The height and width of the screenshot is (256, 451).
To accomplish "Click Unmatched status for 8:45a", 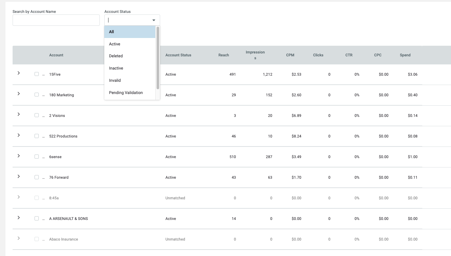I will (175, 198).
